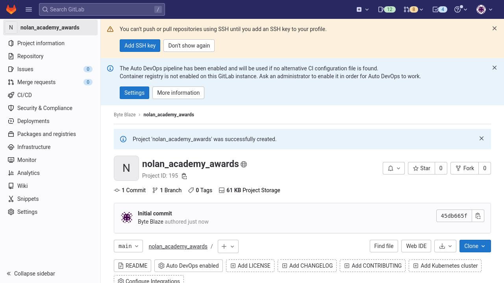This screenshot has width=504, height=283.
Task: Open add file plus dropdown
Action: pyautogui.click(x=228, y=246)
